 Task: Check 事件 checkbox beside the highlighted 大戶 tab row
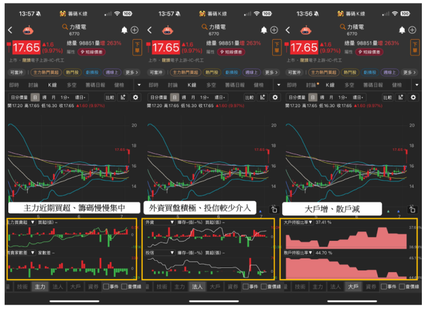coord(384,286)
